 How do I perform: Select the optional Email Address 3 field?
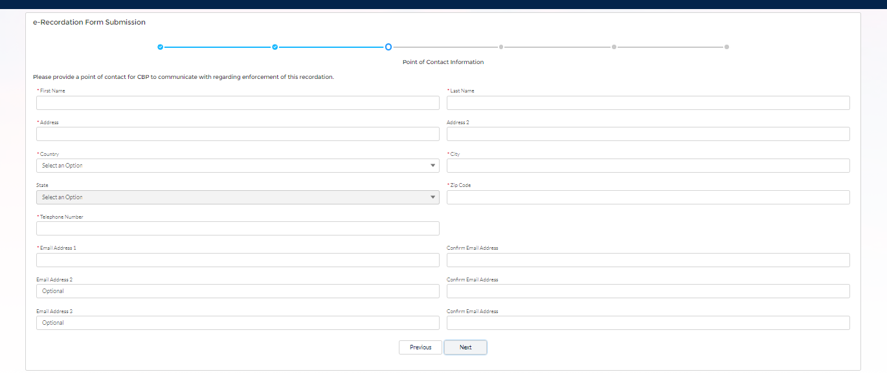click(238, 323)
